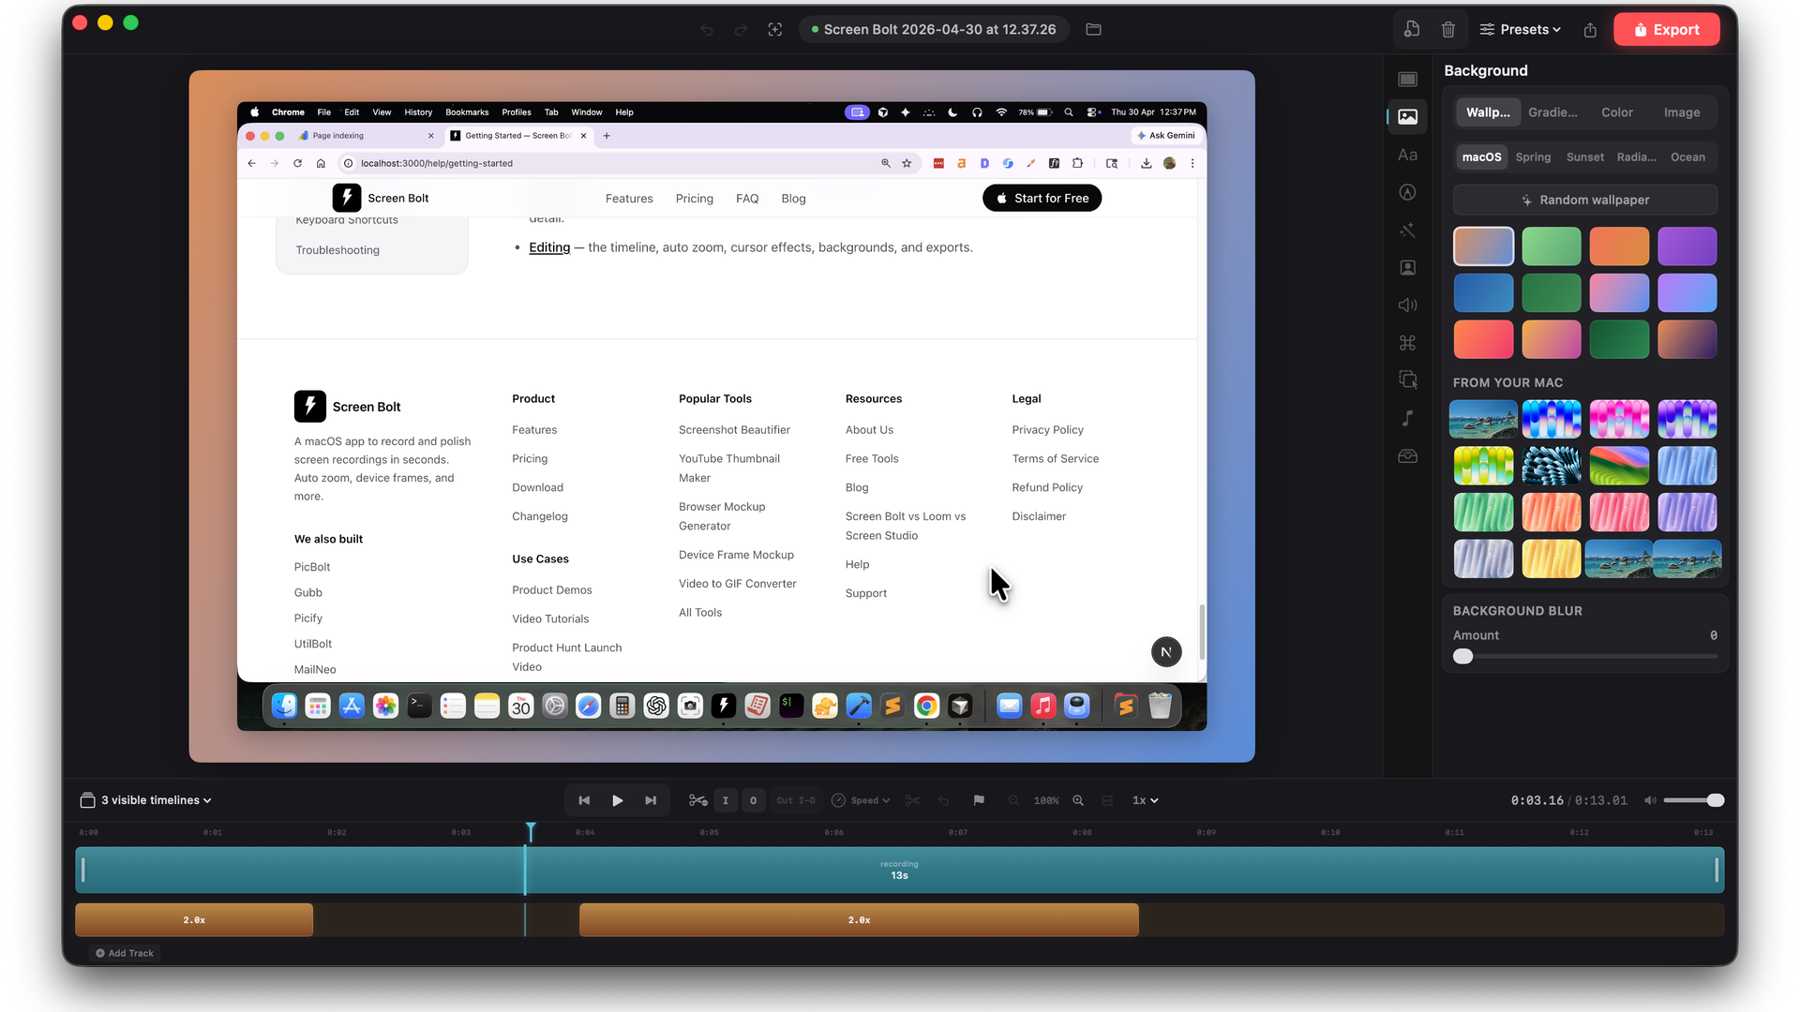
Task: Zoom out the timeline with magnifier minus
Action: pos(1013,800)
